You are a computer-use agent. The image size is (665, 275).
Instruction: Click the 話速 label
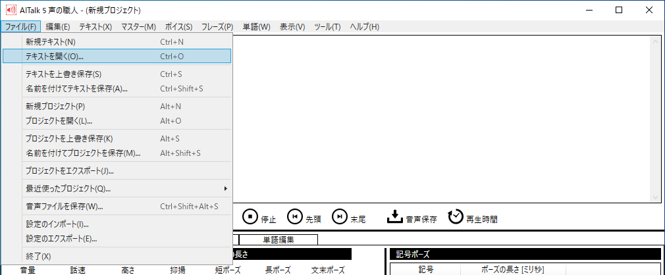(78, 270)
